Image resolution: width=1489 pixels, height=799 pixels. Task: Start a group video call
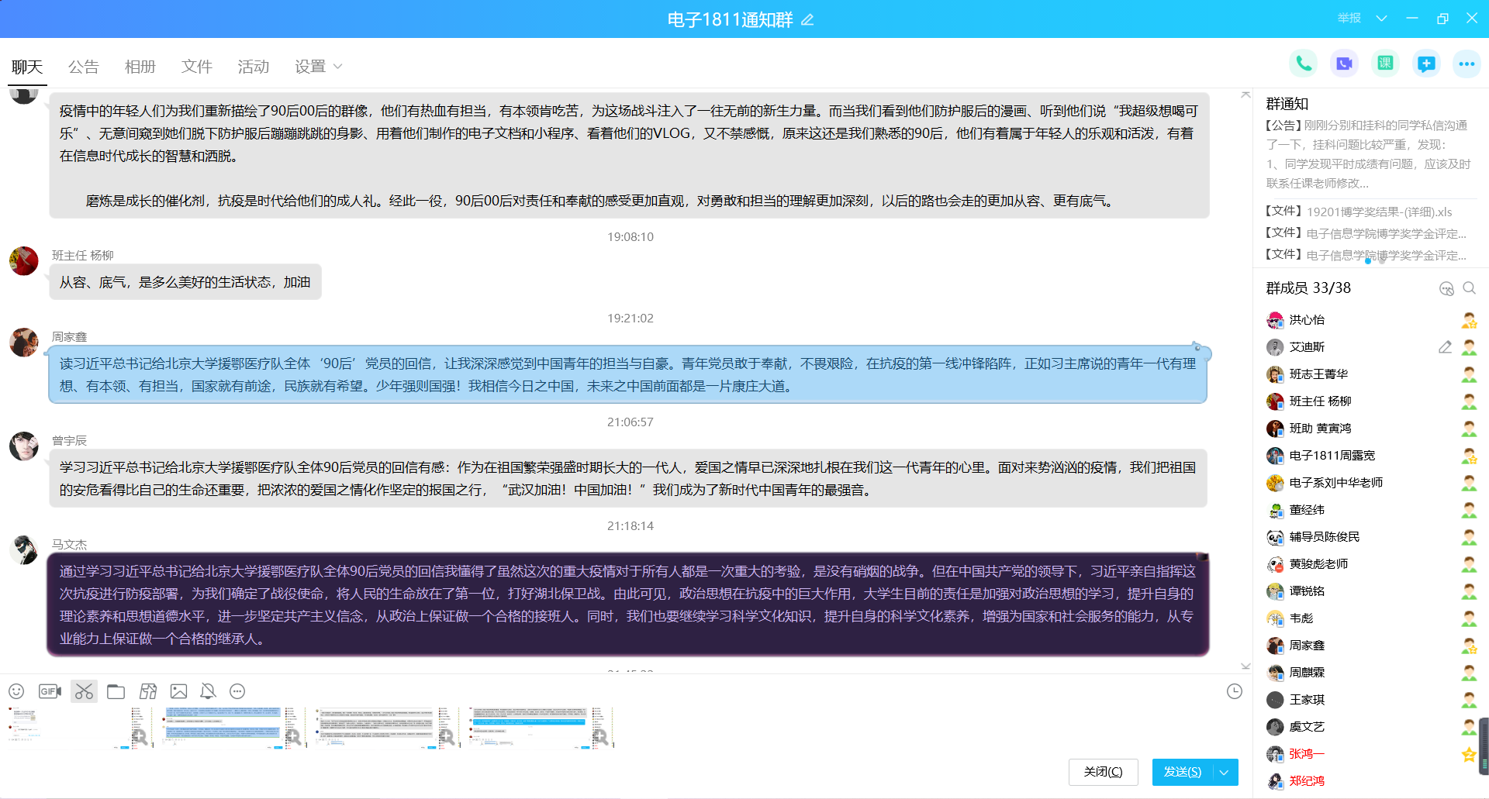tap(1344, 64)
